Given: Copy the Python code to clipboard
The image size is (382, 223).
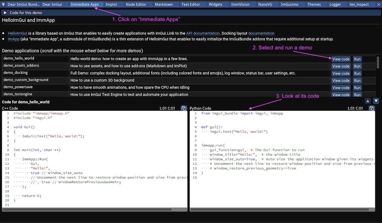Looking at the screenshot, I should tap(371, 108).
